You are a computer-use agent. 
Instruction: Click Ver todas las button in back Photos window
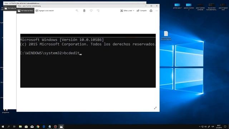point(10,8)
